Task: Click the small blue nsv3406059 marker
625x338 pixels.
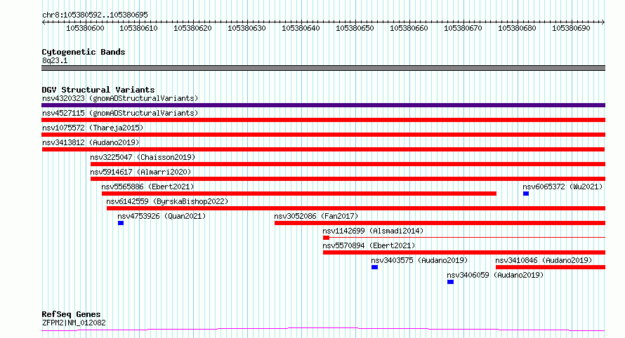Action: point(450,283)
